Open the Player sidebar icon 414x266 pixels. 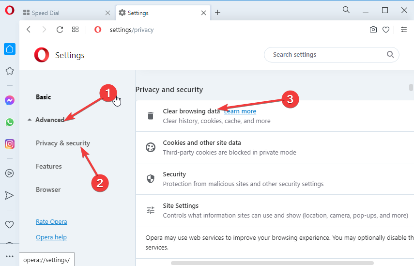pos(10,173)
